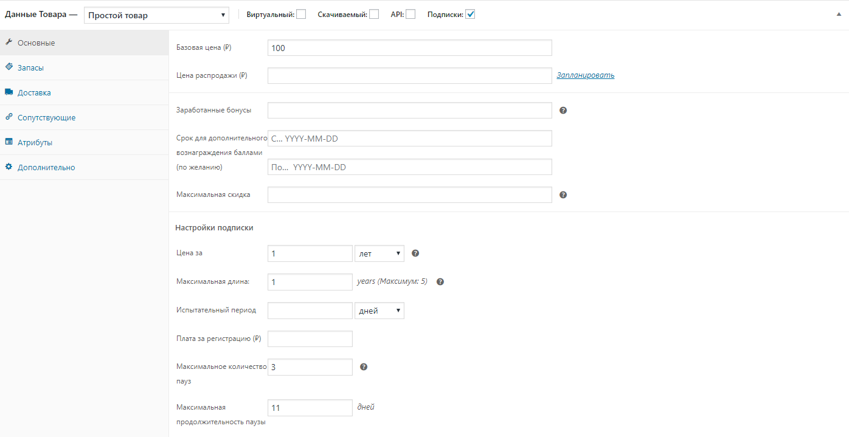Click the Максимальная продолжительность паузы field

(310, 408)
